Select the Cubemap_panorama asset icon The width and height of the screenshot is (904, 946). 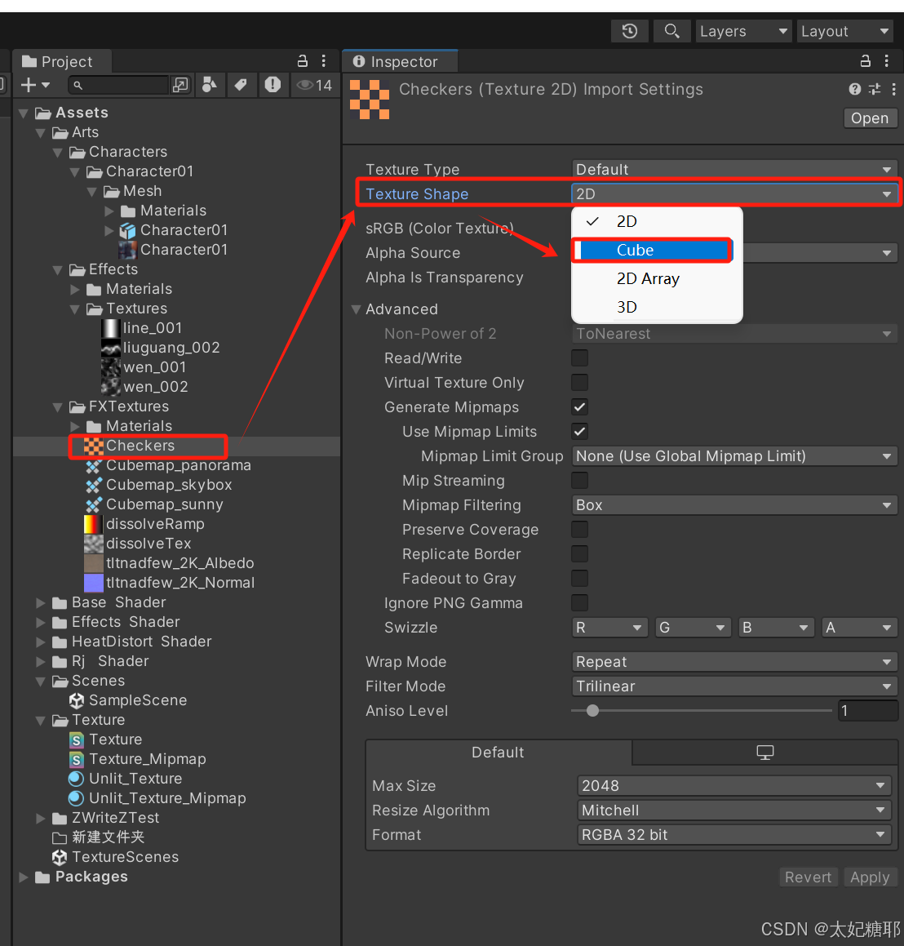(94, 466)
